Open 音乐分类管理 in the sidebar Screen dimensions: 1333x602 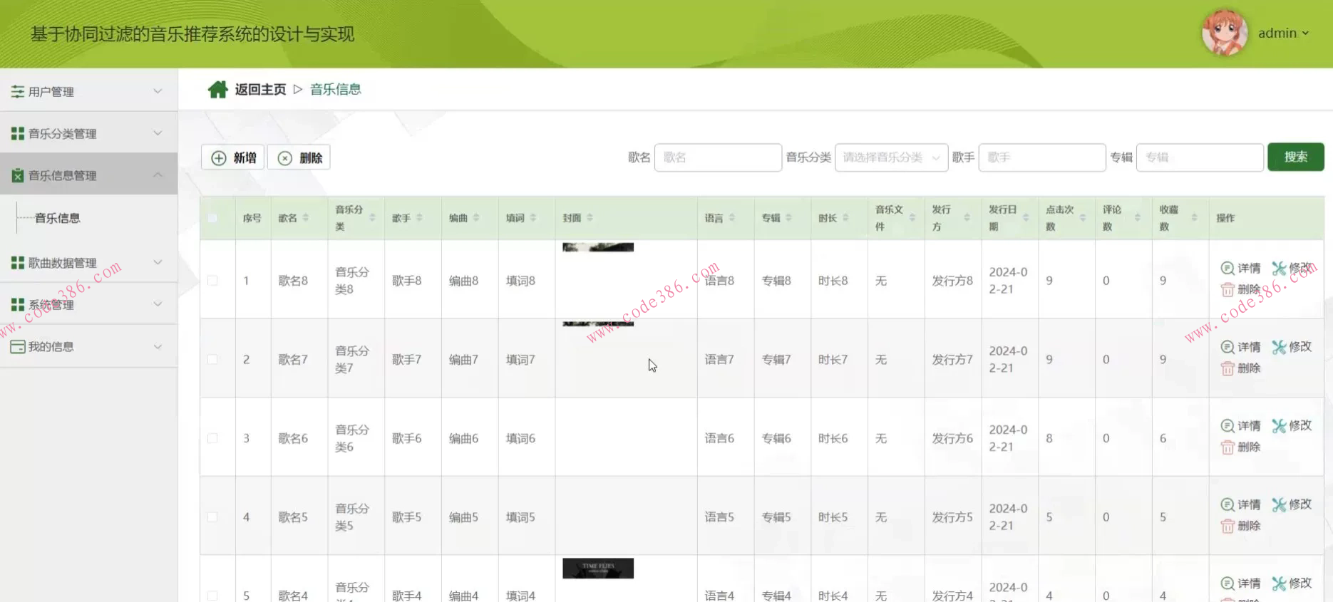(88, 133)
